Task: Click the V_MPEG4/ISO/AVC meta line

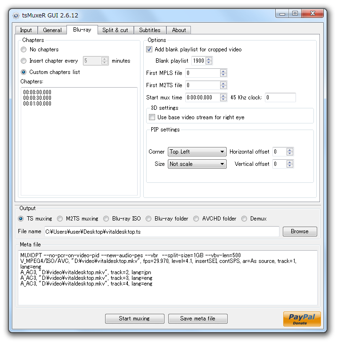Action: [158, 264]
